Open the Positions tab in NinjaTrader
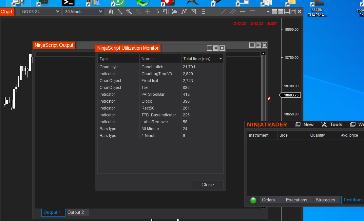This screenshot has height=221, width=364. coord(353,200)
